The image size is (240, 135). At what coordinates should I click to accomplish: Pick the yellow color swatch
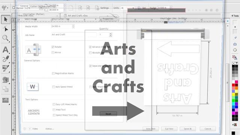tap(233, 94)
